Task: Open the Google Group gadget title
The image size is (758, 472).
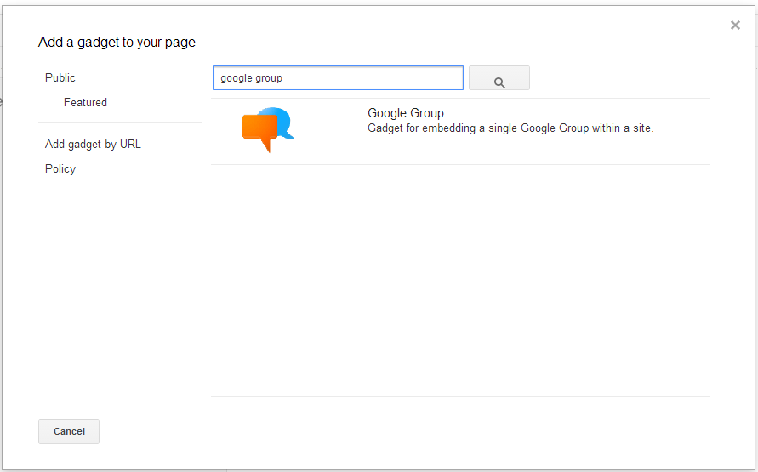Action: click(406, 113)
